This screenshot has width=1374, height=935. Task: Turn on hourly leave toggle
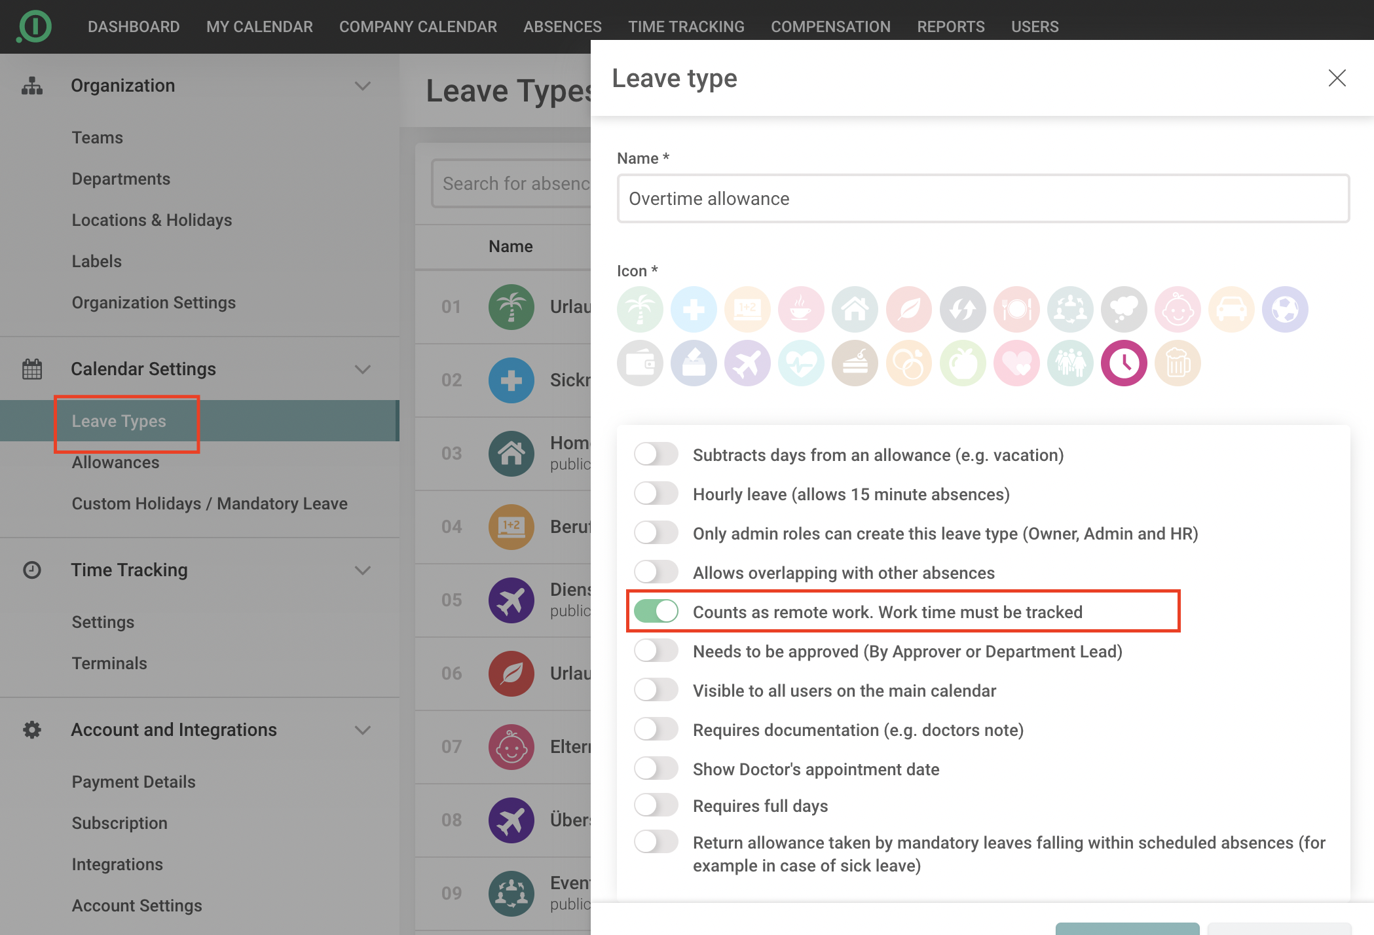pyautogui.click(x=656, y=494)
